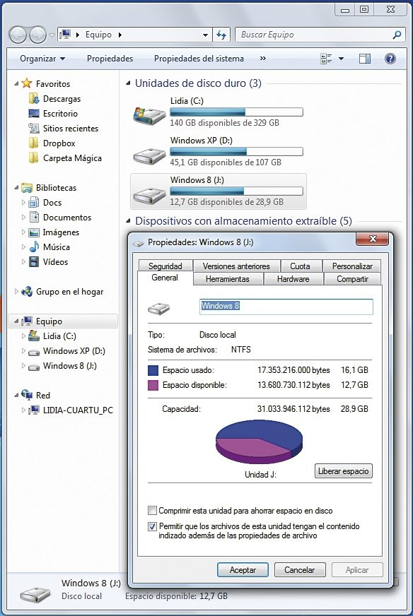Image resolution: width=413 pixels, height=616 pixels.
Task: Enable Comprimir esta unidad checkbox
Action: (152, 511)
